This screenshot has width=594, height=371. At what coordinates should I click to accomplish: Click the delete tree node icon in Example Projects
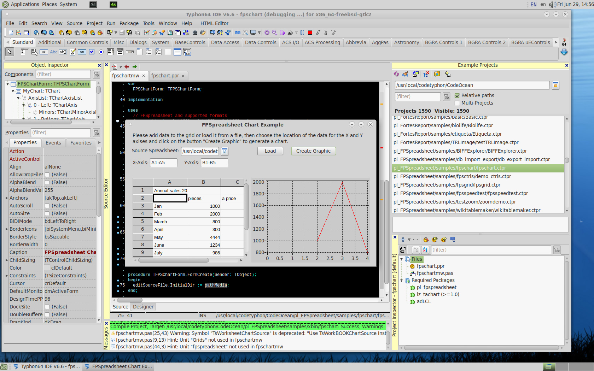click(x=426, y=74)
